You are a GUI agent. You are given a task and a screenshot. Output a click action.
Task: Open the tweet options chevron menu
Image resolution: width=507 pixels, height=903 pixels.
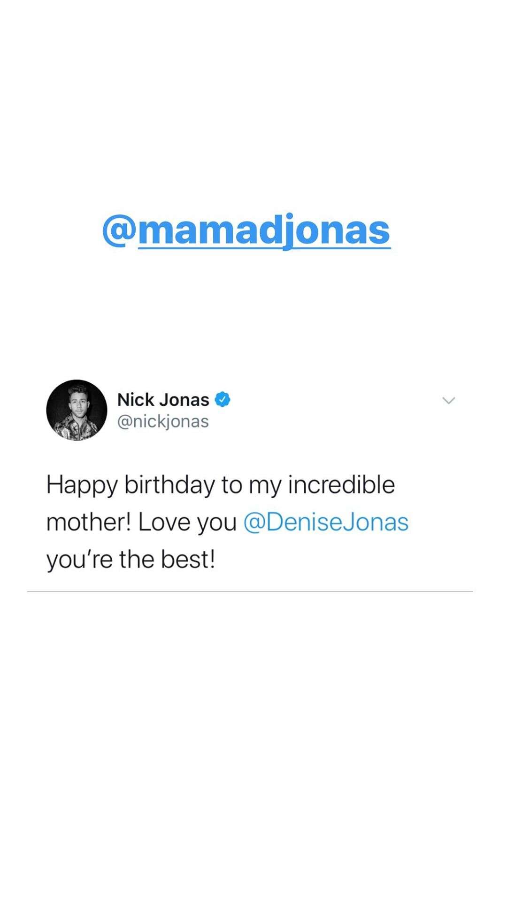(x=449, y=401)
